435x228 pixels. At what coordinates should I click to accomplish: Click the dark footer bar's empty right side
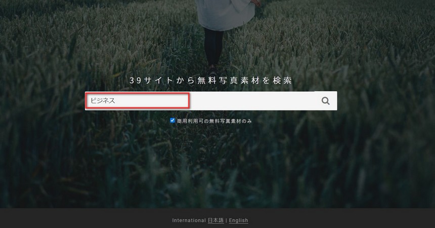pyautogui.click(x=354, y=218)
